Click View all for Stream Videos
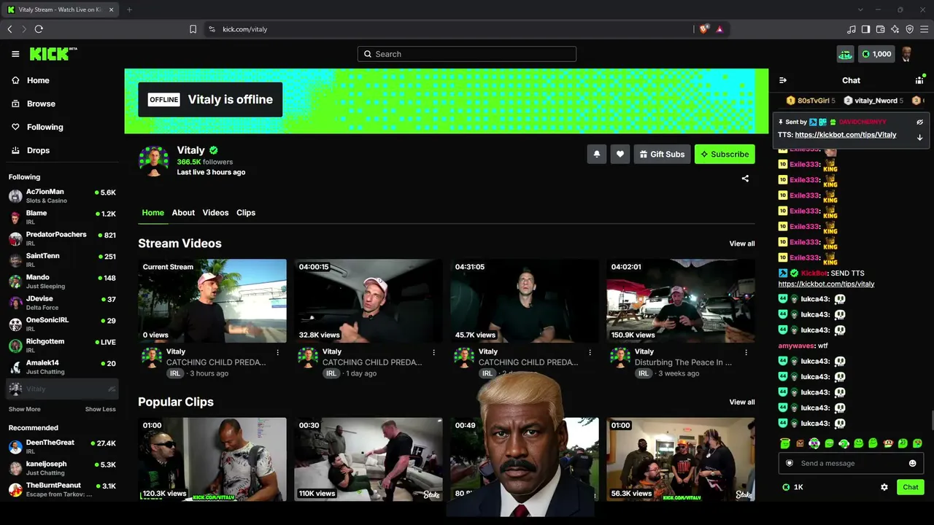 tap(742, 244)
